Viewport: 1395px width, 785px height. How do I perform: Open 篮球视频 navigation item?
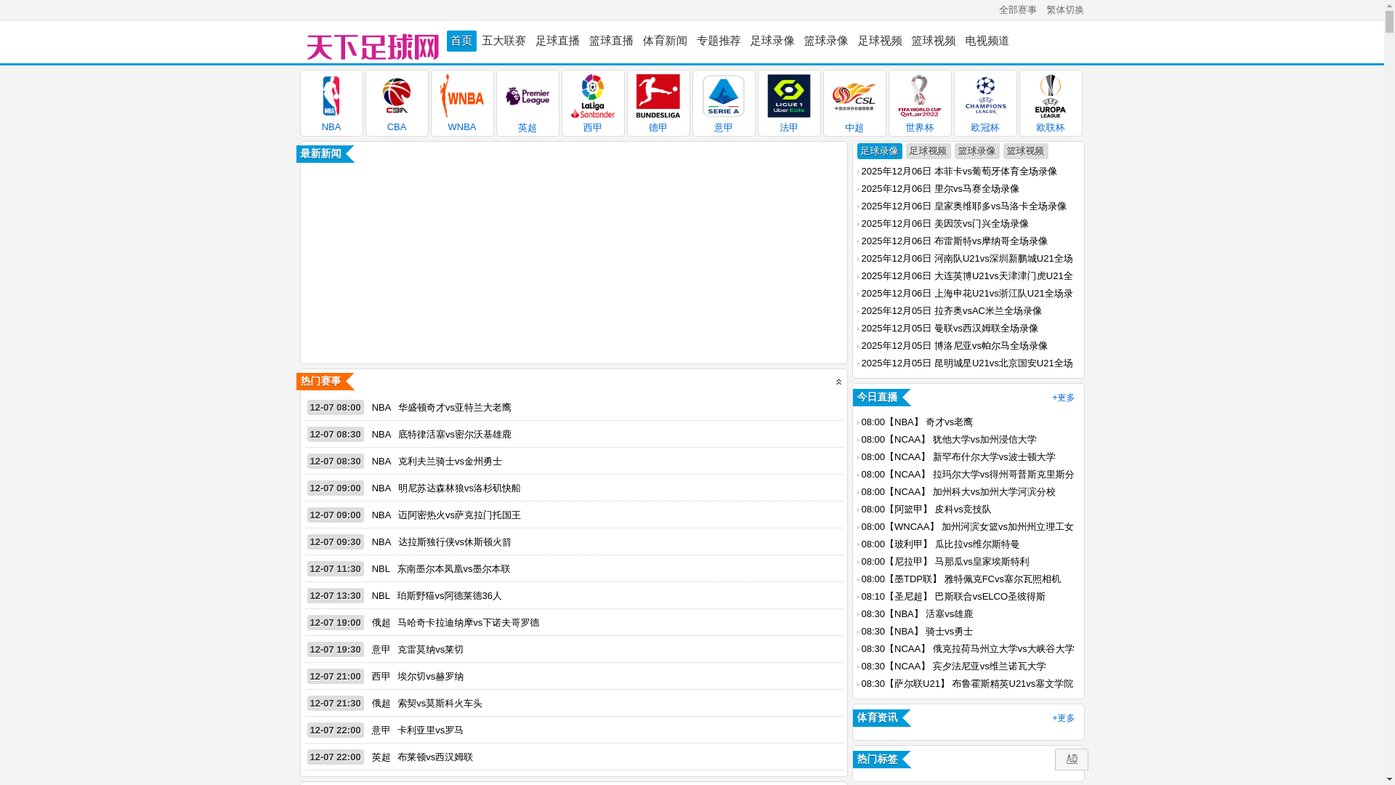coord(934,41)
